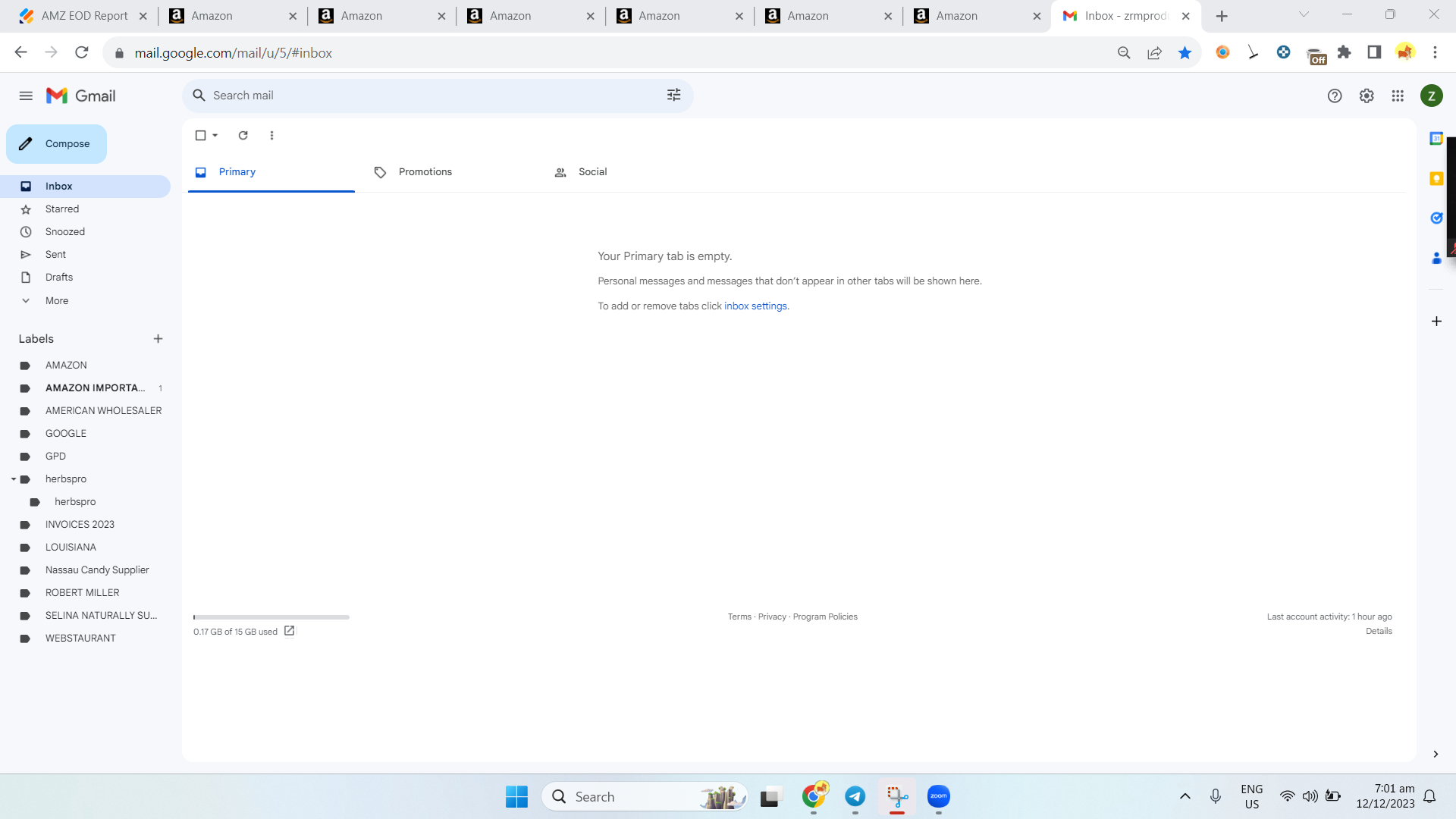Click the Gmail logo
1456x819 pixels.
[81, 96]
